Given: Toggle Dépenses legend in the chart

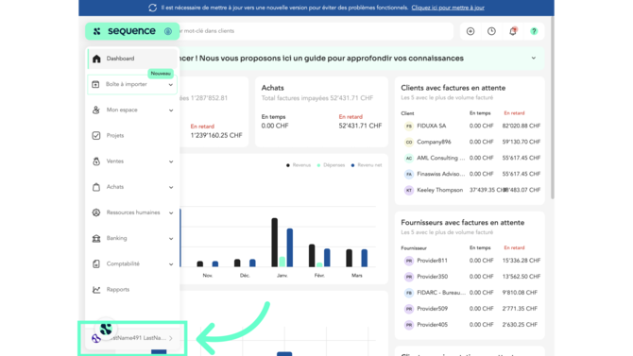Looking at the screenshot, I should tap(331, 165).
